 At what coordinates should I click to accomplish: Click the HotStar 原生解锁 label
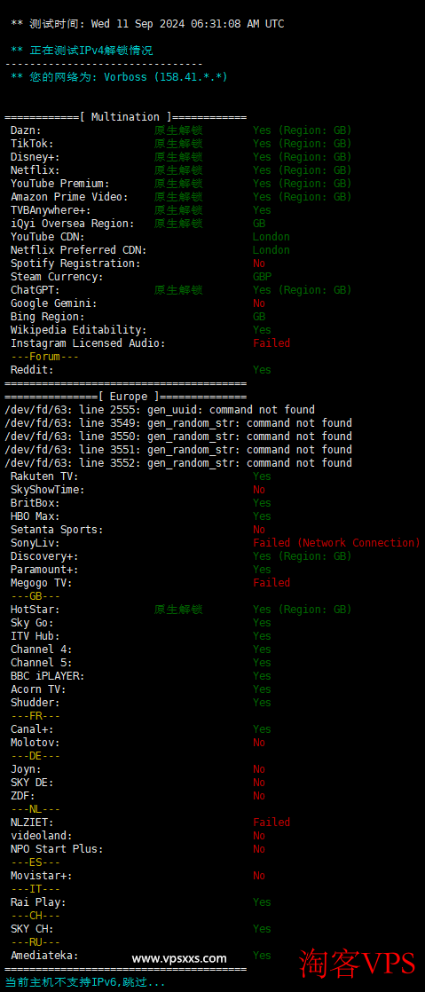pyautogui.click(x=178, y=610)
